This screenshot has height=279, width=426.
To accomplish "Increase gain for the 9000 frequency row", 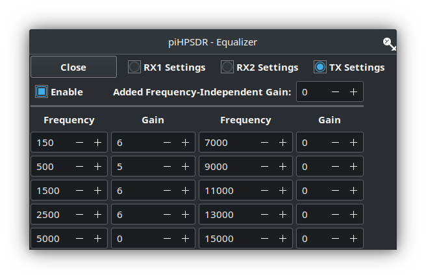I will coord(353,166).
